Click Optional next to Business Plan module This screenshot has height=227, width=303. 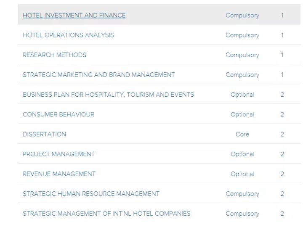pyautogui.click(x=242, y=95)
